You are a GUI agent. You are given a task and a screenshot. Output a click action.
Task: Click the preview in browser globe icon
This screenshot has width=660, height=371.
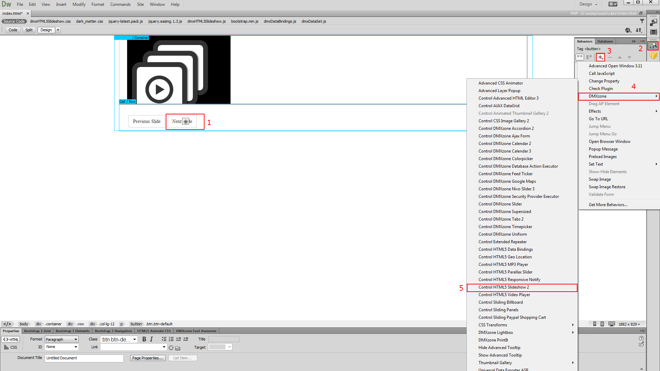(628, 30)
